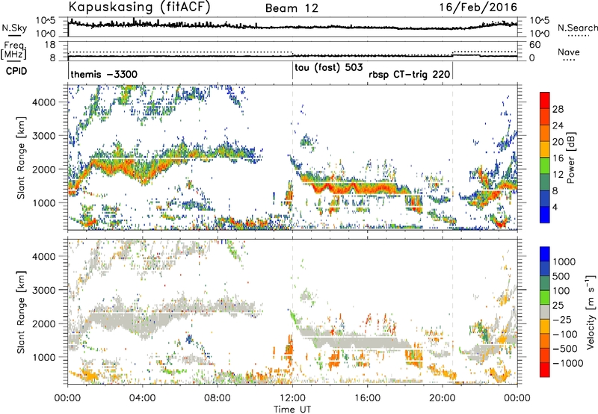Pick the blue top of velocity colorbar

click(x=545, y=254)
